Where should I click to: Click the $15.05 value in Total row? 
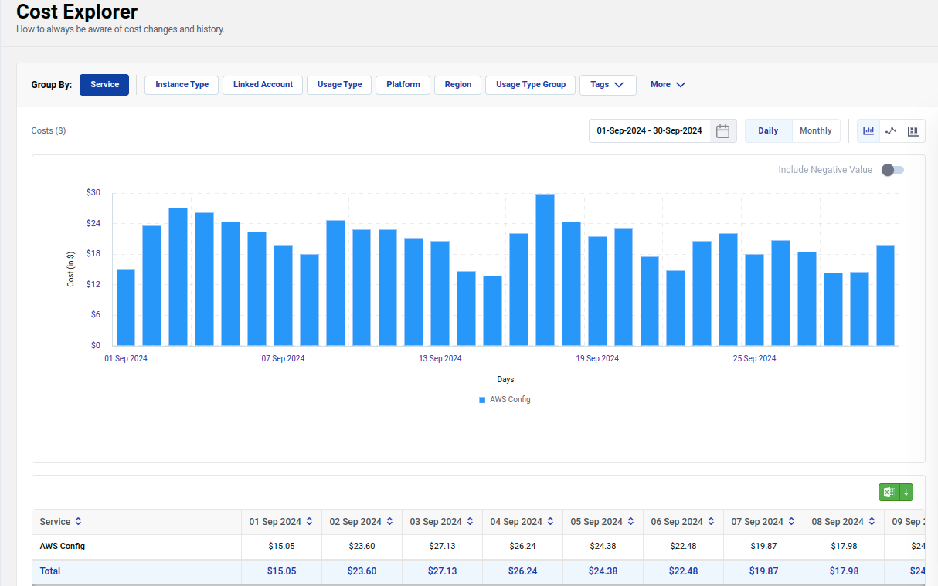pyautogui.click(x=281, y=571)
